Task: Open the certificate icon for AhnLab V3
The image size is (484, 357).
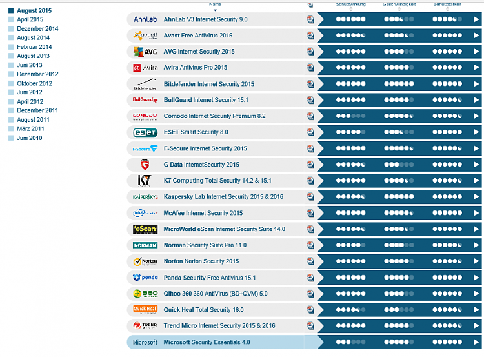Action: coord(310,19)
